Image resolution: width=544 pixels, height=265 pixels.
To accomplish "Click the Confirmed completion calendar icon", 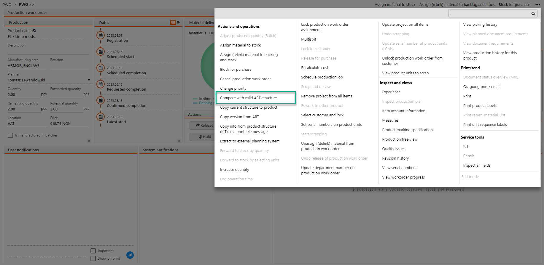I will click(101, 101).
